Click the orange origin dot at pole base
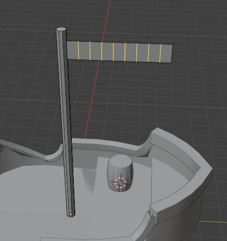The width and height of the screenshot is (227, 241). coord(71,214)
